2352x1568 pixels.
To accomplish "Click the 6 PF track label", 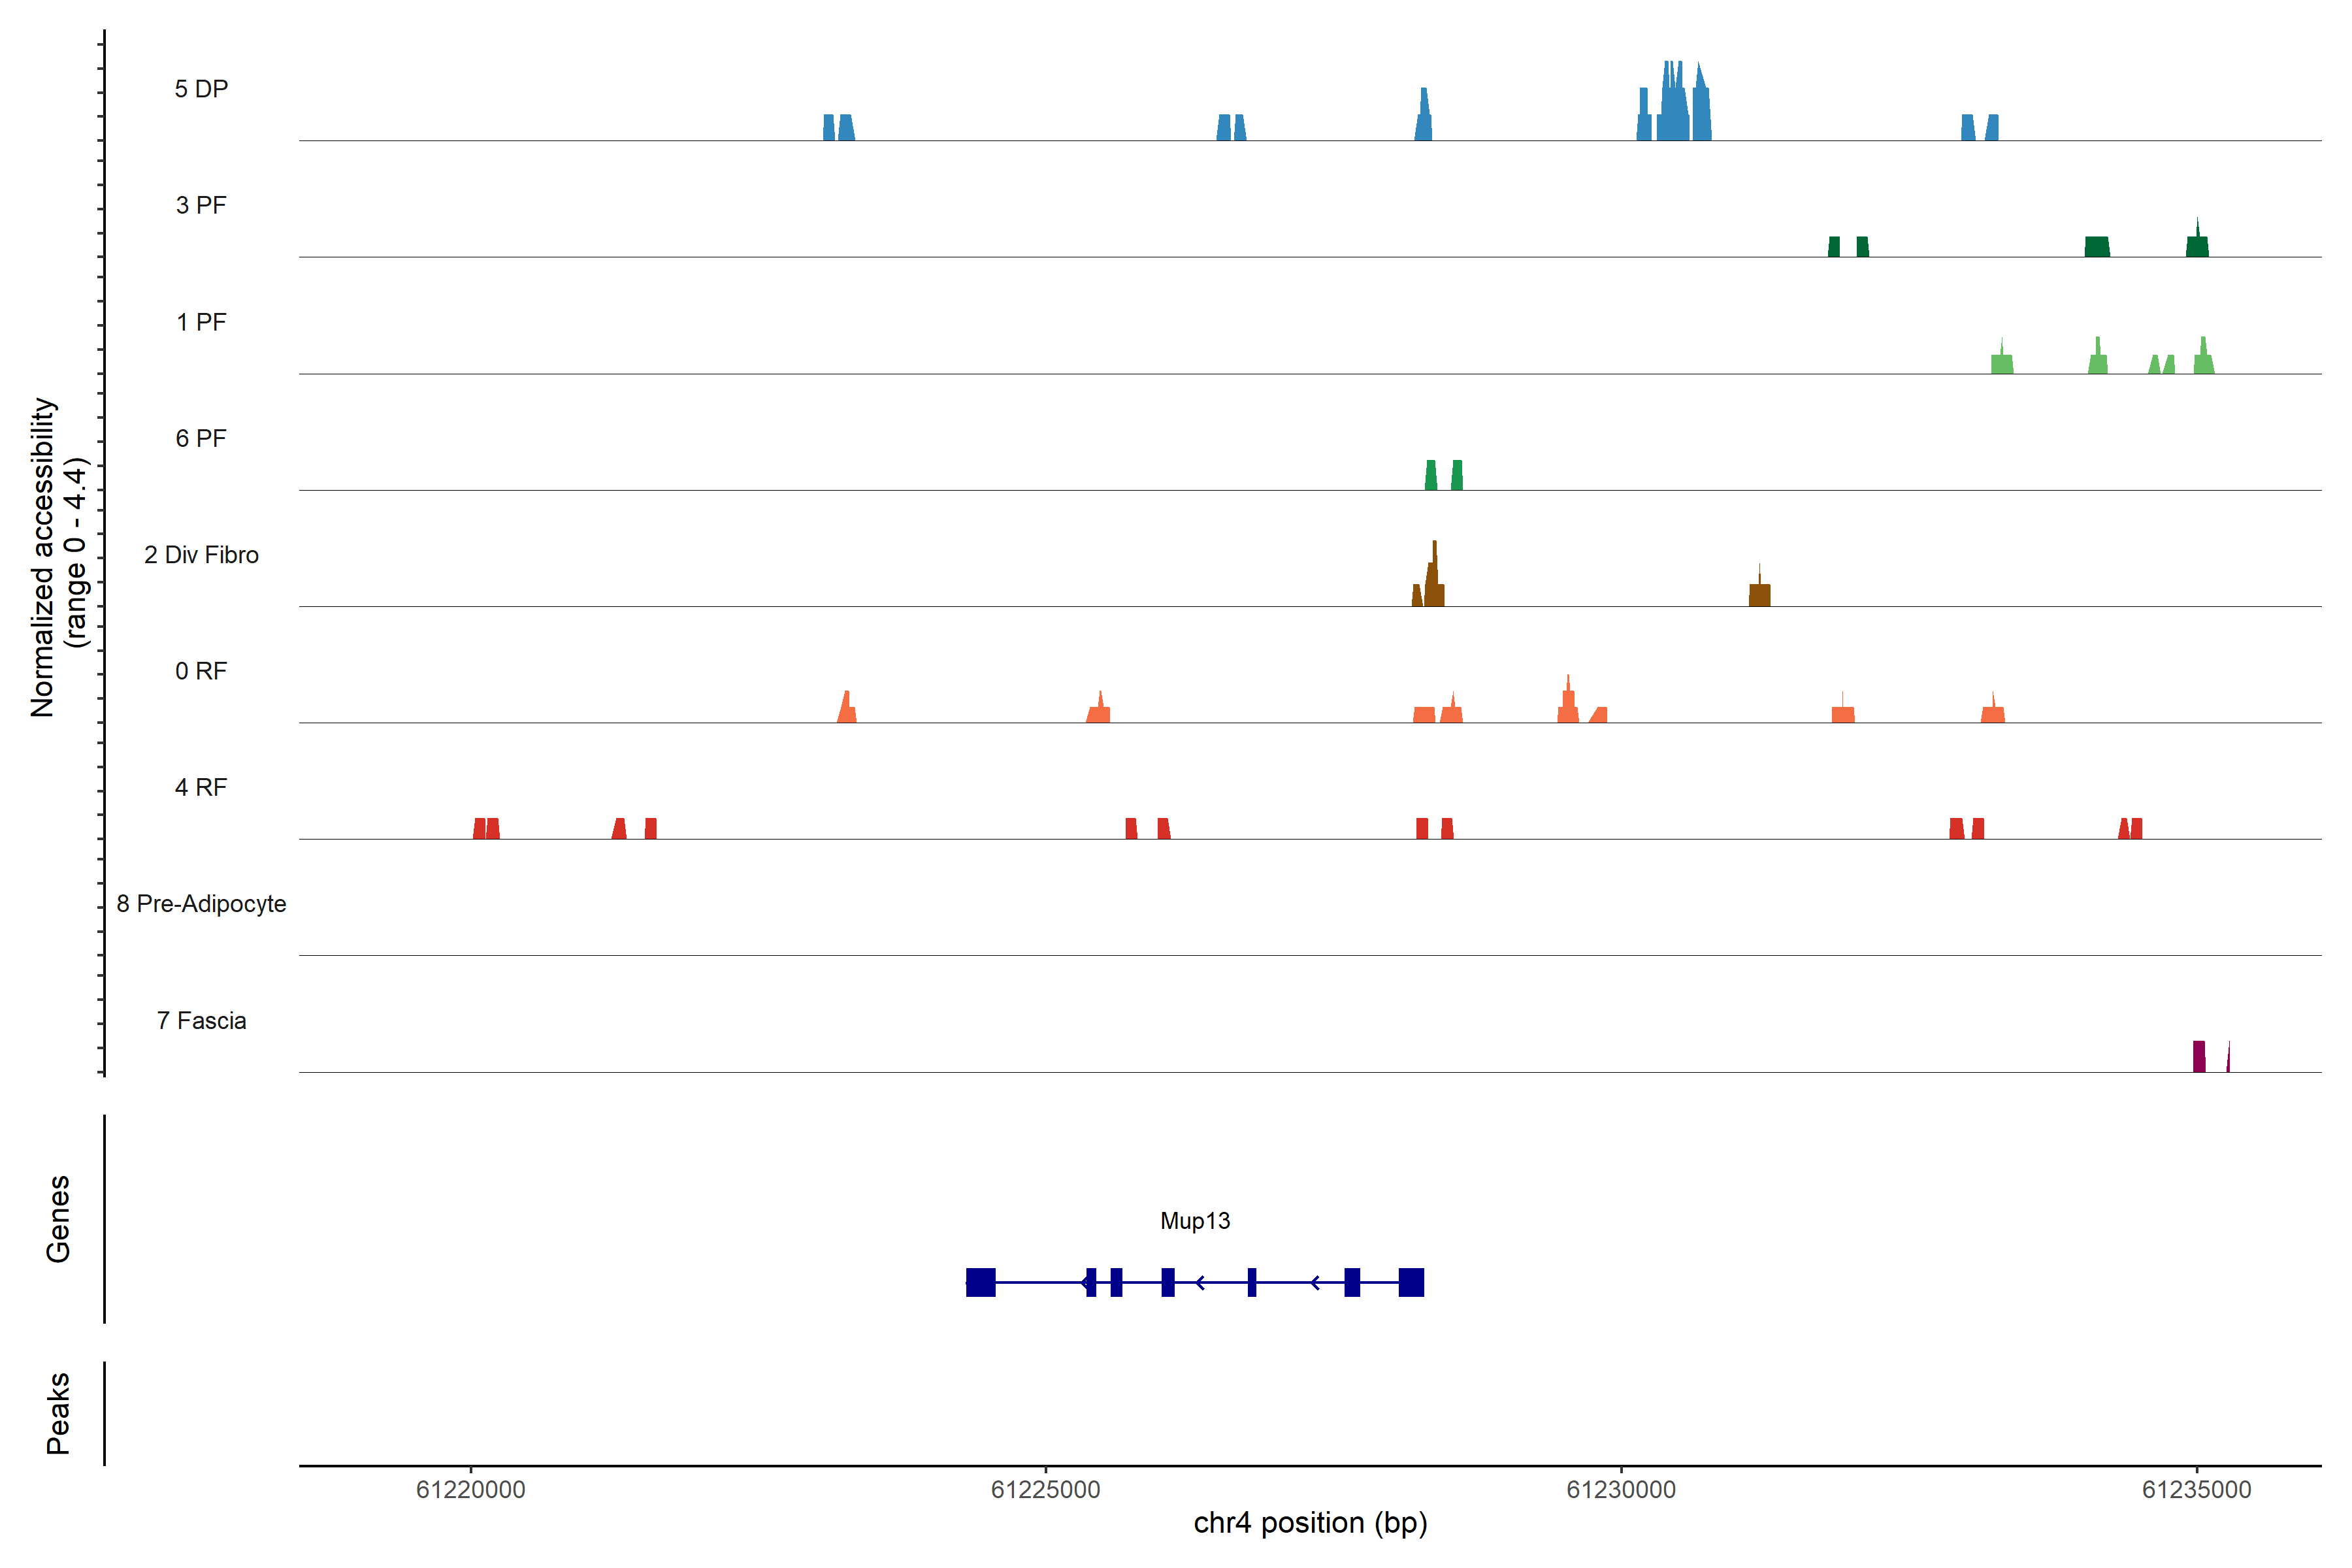I will pyautogui.click(x=201, y=438).
